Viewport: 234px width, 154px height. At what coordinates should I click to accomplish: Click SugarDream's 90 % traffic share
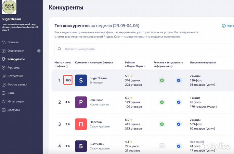tap(68, 80)
